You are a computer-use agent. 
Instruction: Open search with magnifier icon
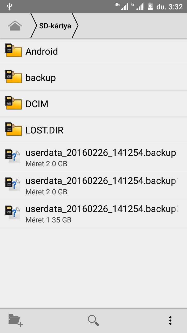pos(94,320)
